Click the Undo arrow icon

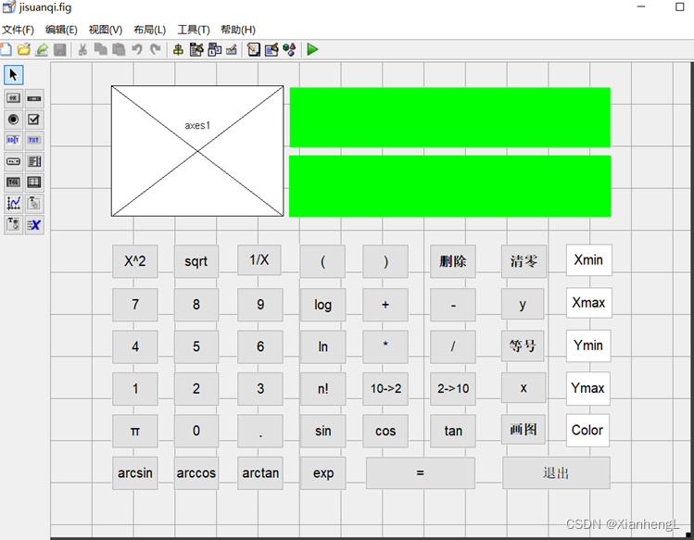137,49
